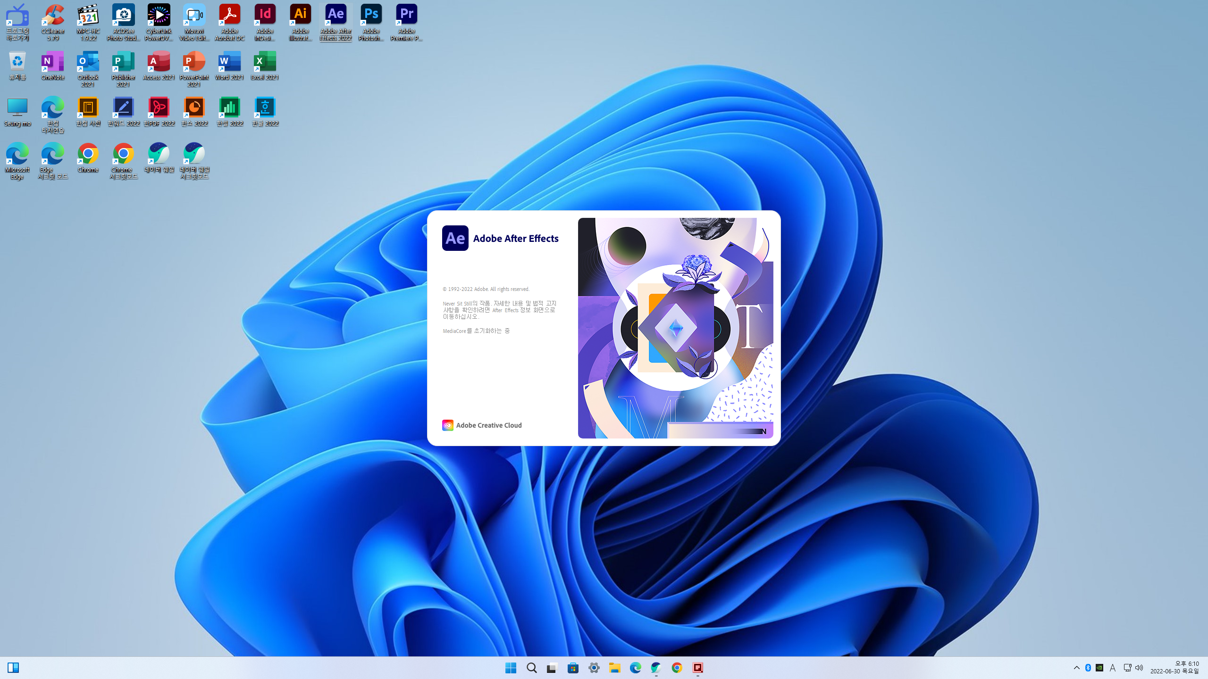Select the MPC-HC 1.9.22 shortcut
The height and width of the screenshot is (679, 1208).
tap(88, 22)
